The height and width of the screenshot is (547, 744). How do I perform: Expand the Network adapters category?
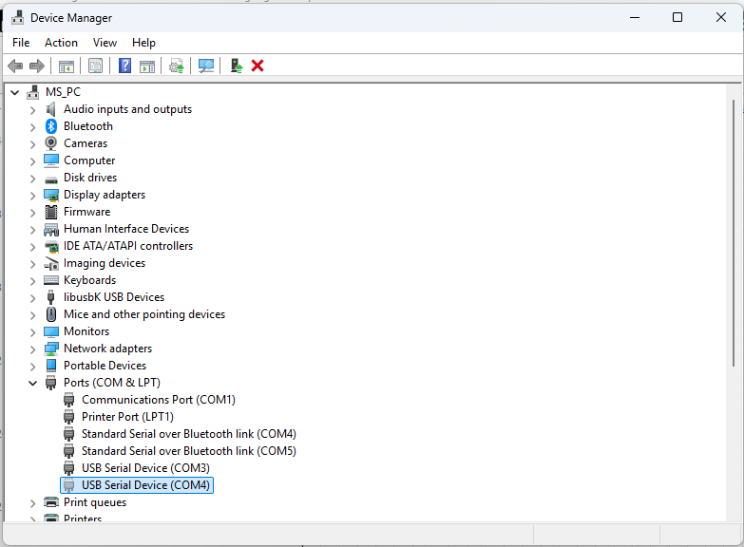(32, 349)
